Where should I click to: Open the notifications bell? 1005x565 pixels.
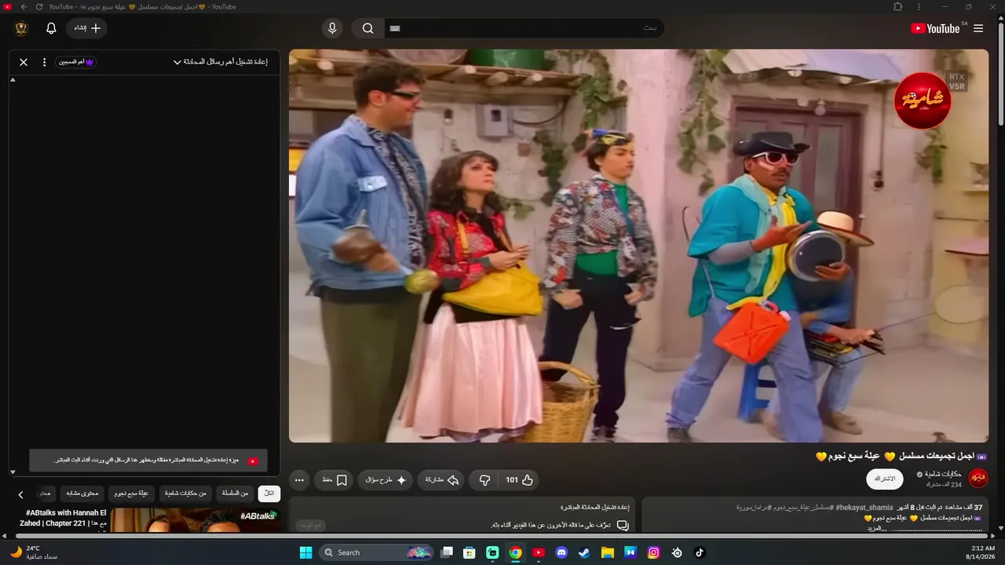click(x=51, y=28)
